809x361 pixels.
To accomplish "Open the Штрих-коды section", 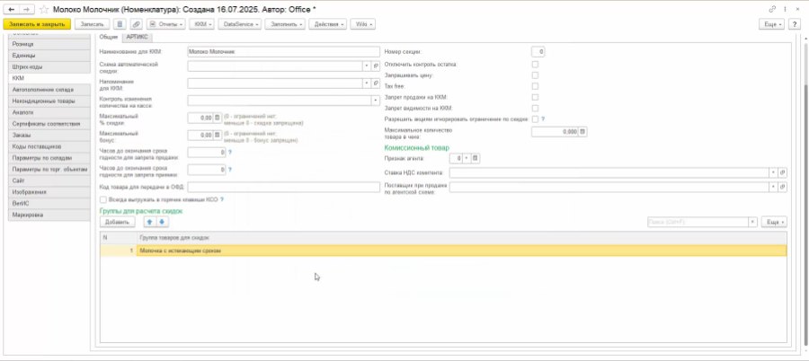I will point(49,67).
